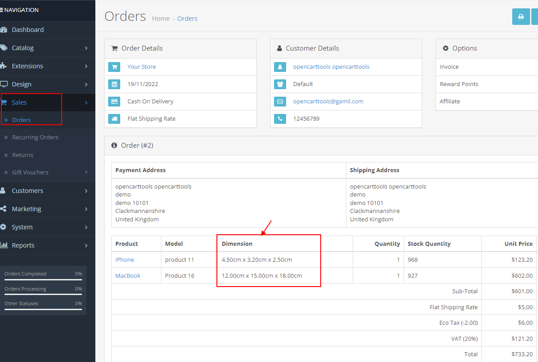Open the Your Store link
Screen dimensions: 538x362
[141, 67]
